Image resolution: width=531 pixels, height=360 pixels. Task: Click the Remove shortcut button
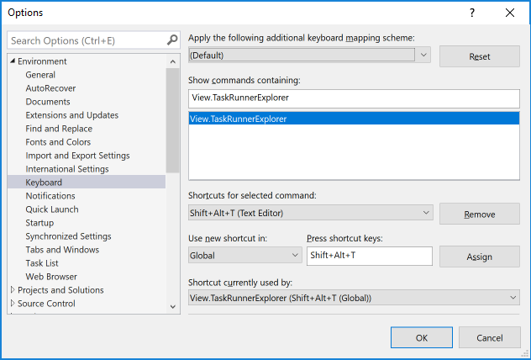tap(480, 214)
